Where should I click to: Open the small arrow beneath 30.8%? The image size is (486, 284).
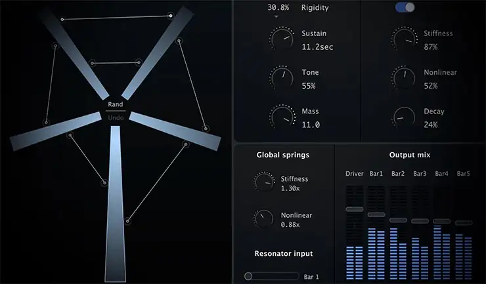click(276, 16)
